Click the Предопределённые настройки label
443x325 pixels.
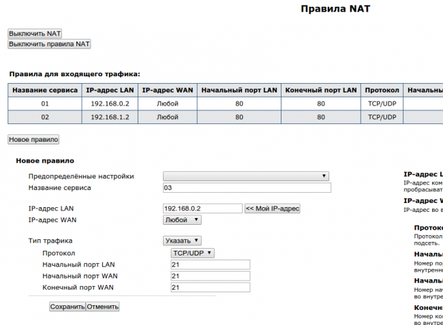(81, 176)
